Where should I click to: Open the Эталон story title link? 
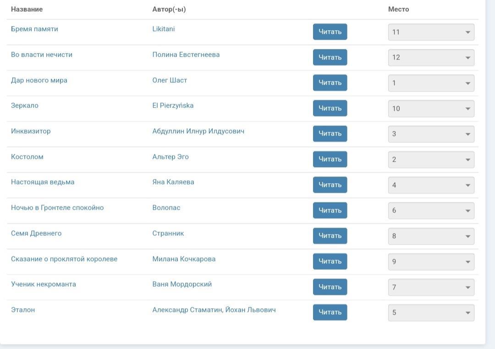(23, 310)
